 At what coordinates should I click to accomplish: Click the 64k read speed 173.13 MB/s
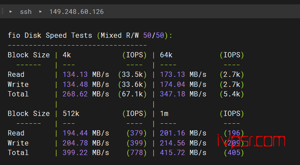(183, 74)
